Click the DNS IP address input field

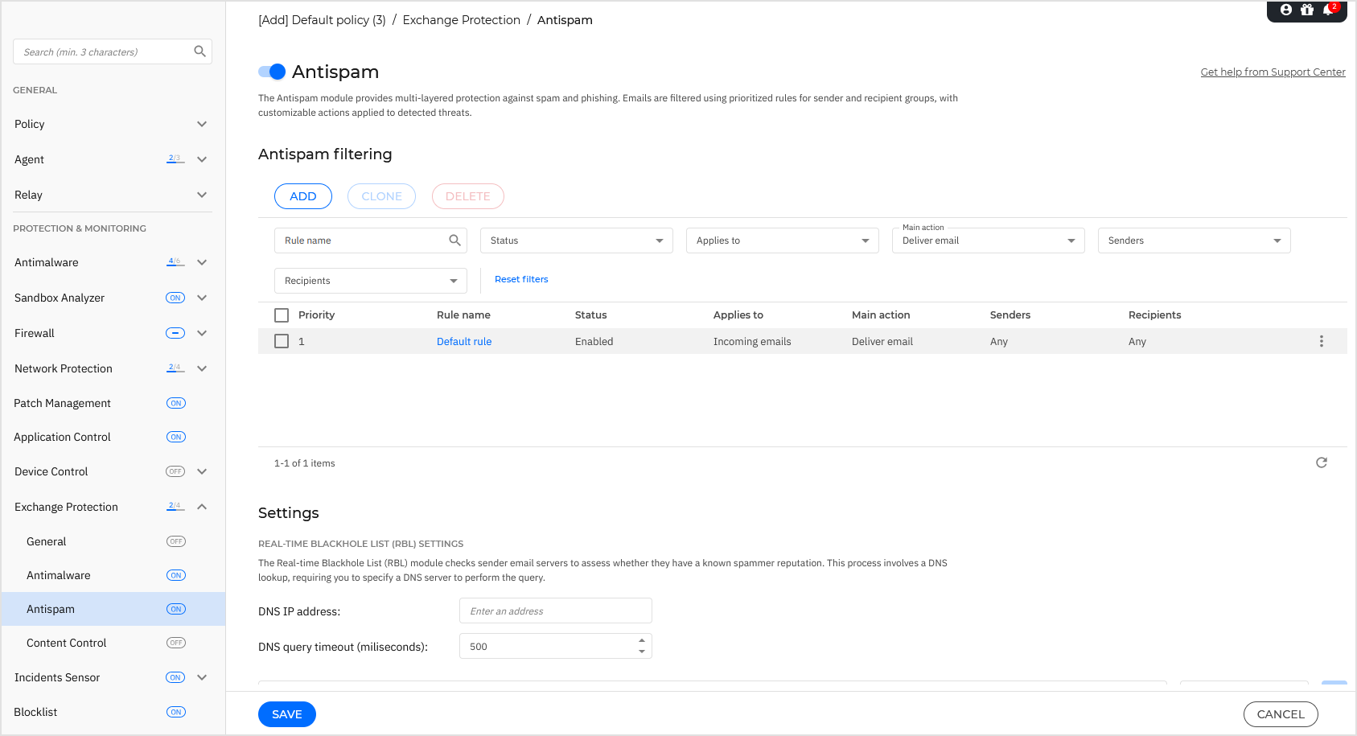[x=555, y=611]
